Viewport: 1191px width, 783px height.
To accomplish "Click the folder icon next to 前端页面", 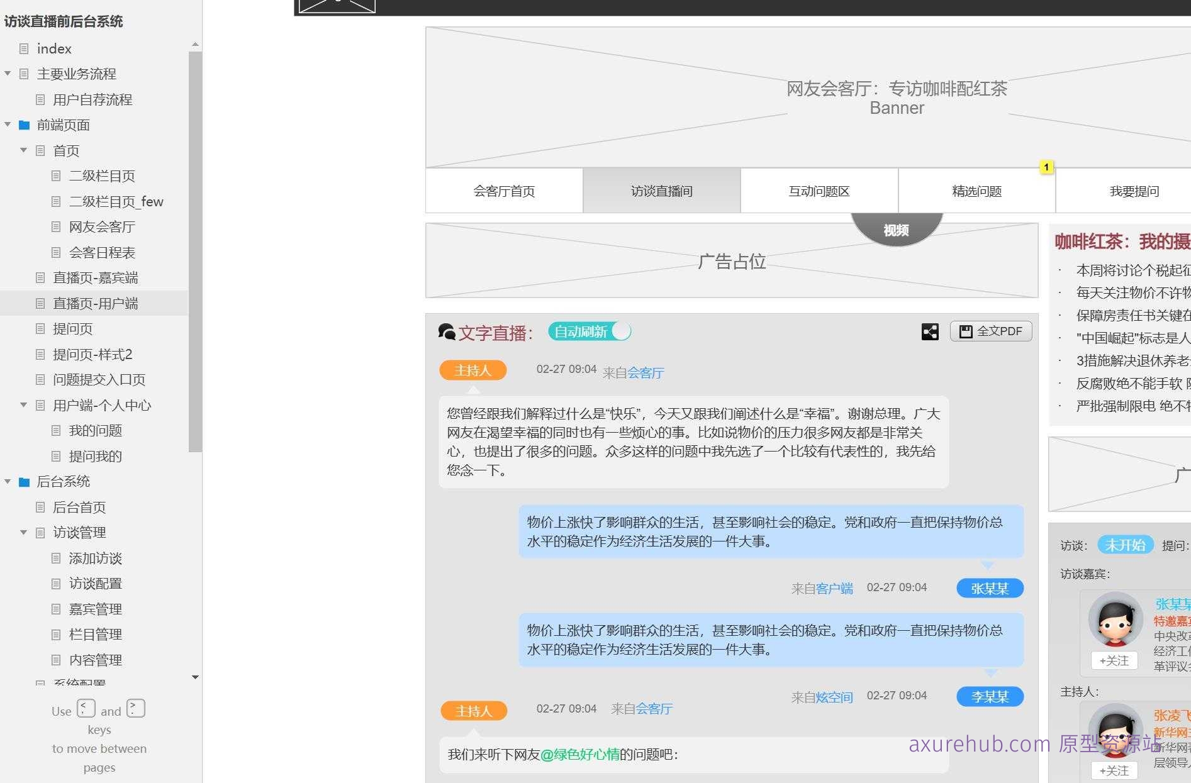I will [24, 125].
